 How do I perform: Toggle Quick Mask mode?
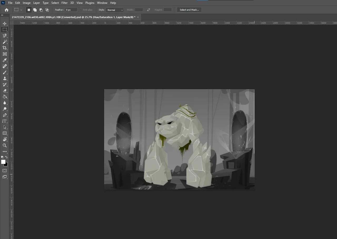coord(5,171)
